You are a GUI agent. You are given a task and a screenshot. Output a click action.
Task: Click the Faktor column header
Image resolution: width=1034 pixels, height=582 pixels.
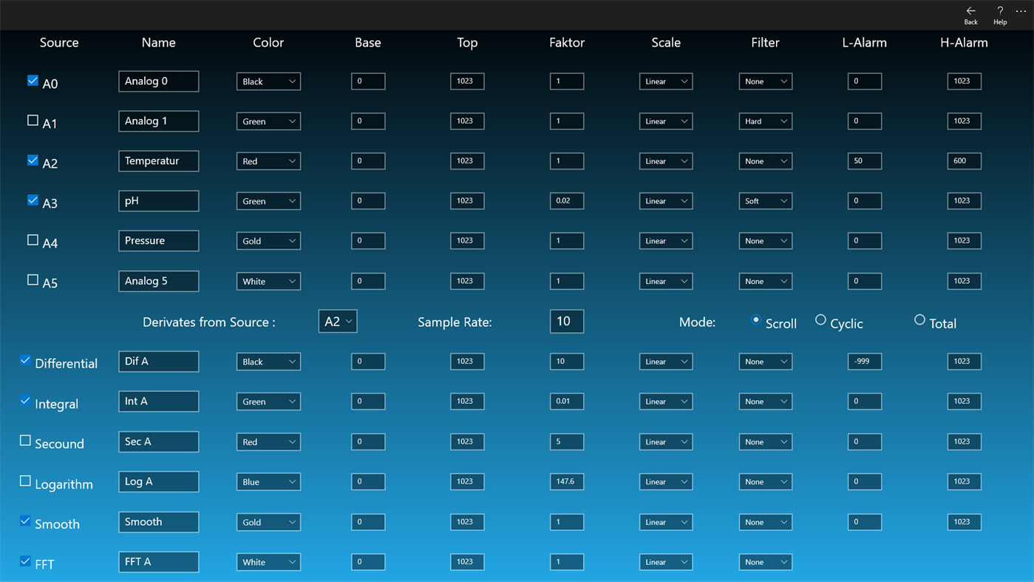[x=567, y=42]
